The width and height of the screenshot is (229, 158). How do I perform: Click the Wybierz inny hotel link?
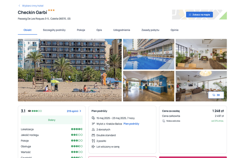(33, 6)
